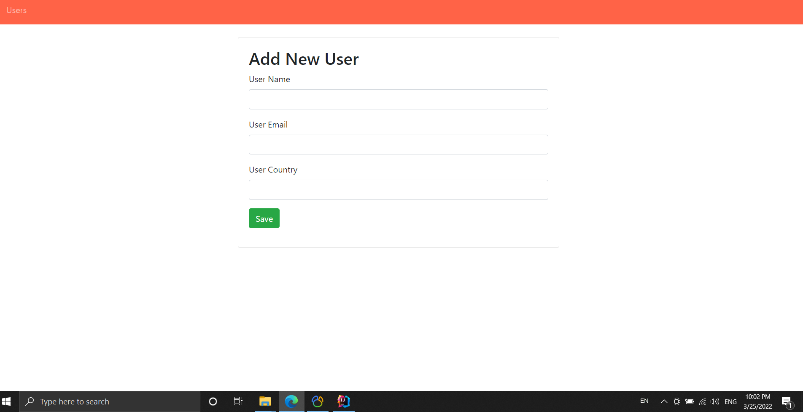Click the Save button

pos(264,218)
